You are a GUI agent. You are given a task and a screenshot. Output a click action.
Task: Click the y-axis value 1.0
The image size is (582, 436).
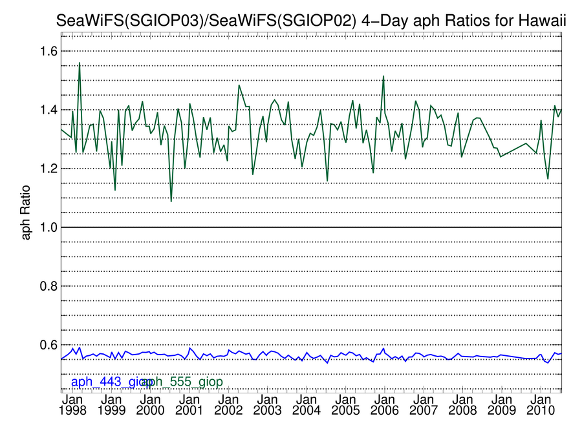pyautogui.click(x=48, y=227)
